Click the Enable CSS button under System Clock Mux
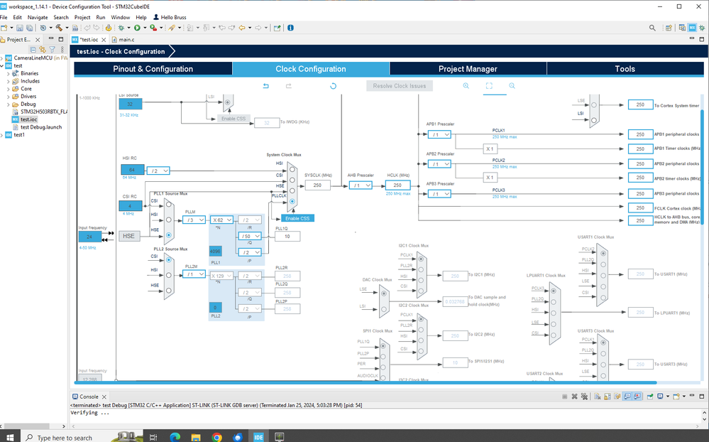Image resolution: width=709 pixels, height=442 pixels. (x=297, y=218)
